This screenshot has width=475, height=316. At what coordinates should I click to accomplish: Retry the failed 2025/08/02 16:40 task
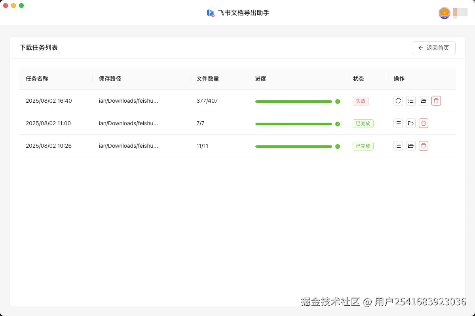(398, 101)
